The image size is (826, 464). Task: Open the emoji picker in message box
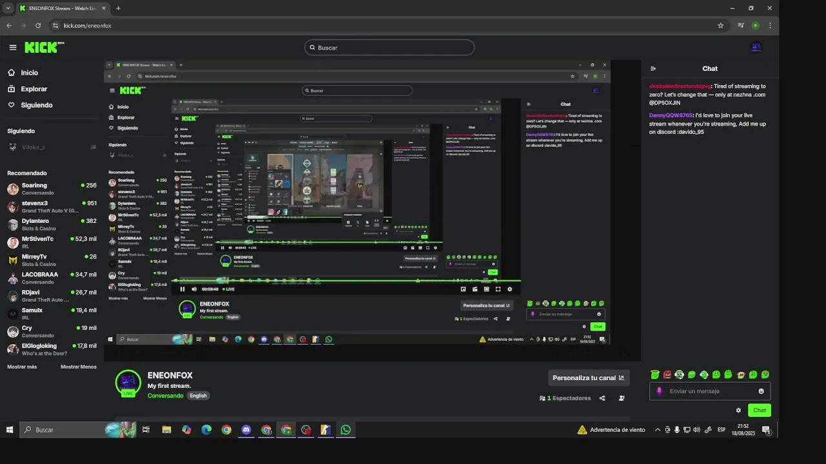click(x=761, y=391)
